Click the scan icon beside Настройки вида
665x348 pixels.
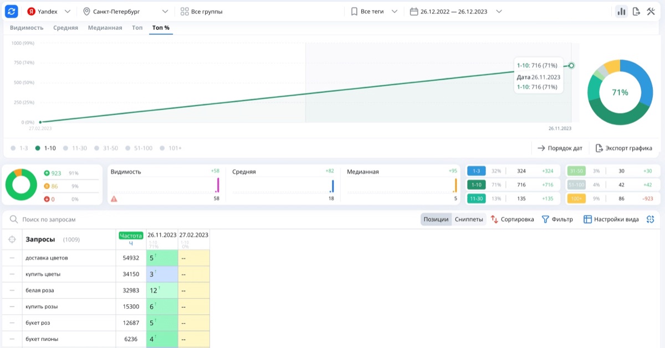point(651,220)
